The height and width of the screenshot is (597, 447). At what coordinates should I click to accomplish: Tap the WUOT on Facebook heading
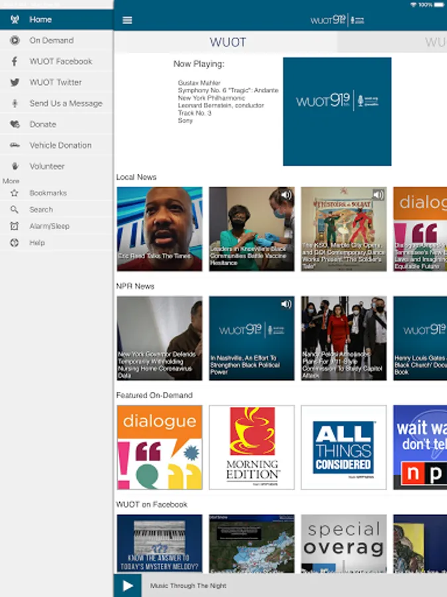[x=152, y=505]
